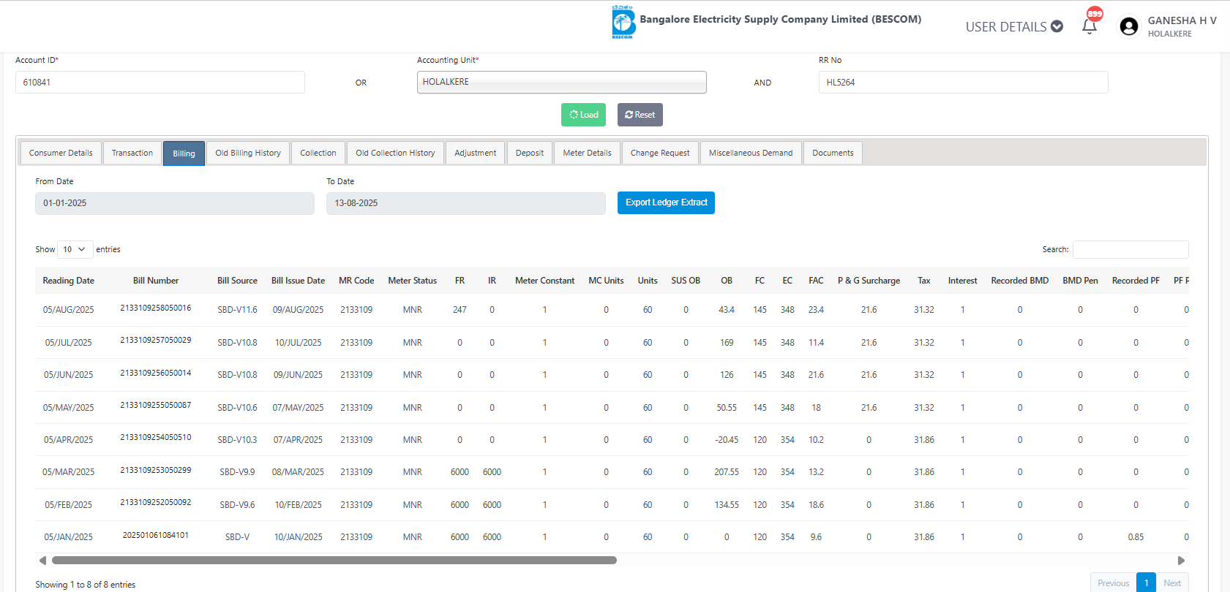Click the Reset button
The height and width of the screenshot is (592, 1230).
pyautogui.click(x=640, y=115)
